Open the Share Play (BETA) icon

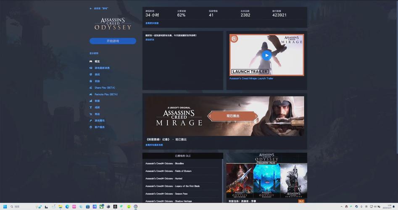pos(91,87)
